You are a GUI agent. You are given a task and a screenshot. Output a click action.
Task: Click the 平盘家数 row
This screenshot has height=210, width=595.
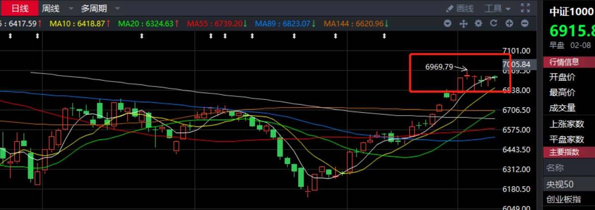tap(569, 139)
